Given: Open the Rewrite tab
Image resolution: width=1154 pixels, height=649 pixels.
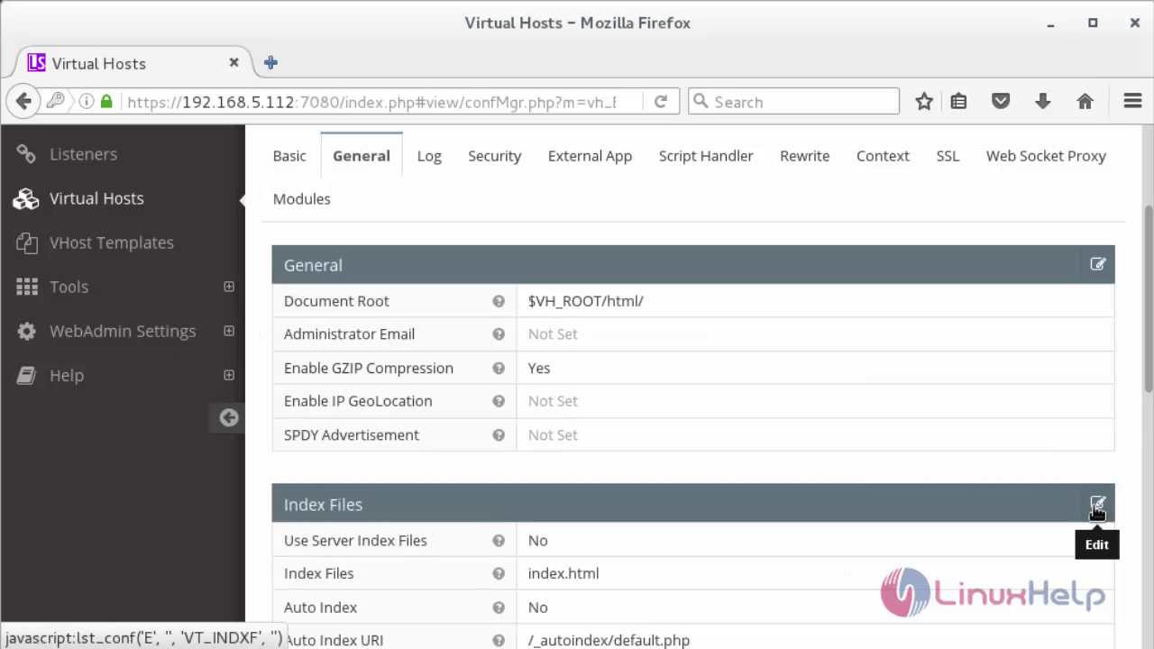Looking at the screenshot, I should click(804, 156).
